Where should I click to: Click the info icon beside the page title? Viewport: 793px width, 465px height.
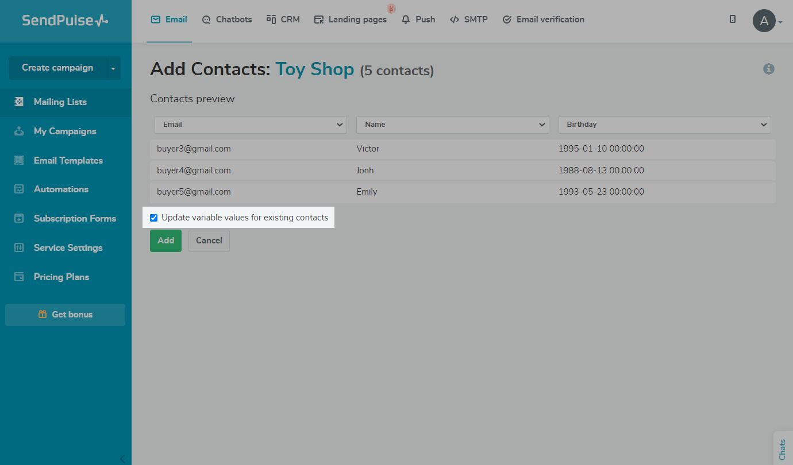point(768,69)
